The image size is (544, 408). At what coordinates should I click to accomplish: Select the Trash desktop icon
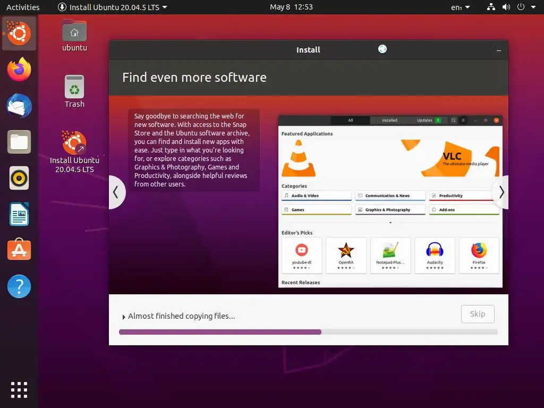[x=74, y=91]
